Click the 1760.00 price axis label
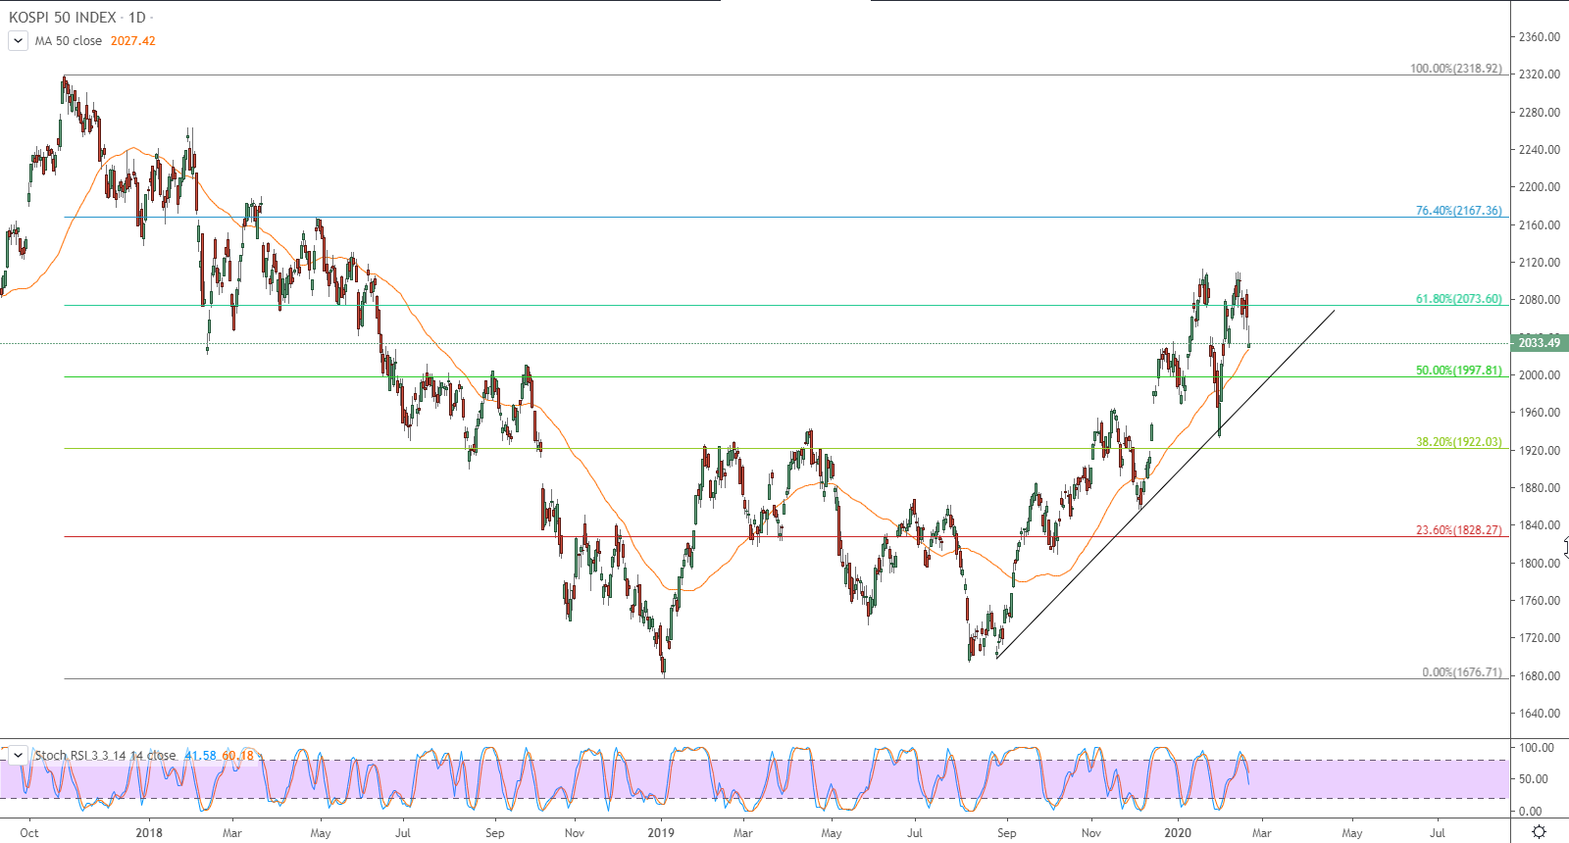The image size is (1569, 843). pyautogui.click(x=1539, y=601)
